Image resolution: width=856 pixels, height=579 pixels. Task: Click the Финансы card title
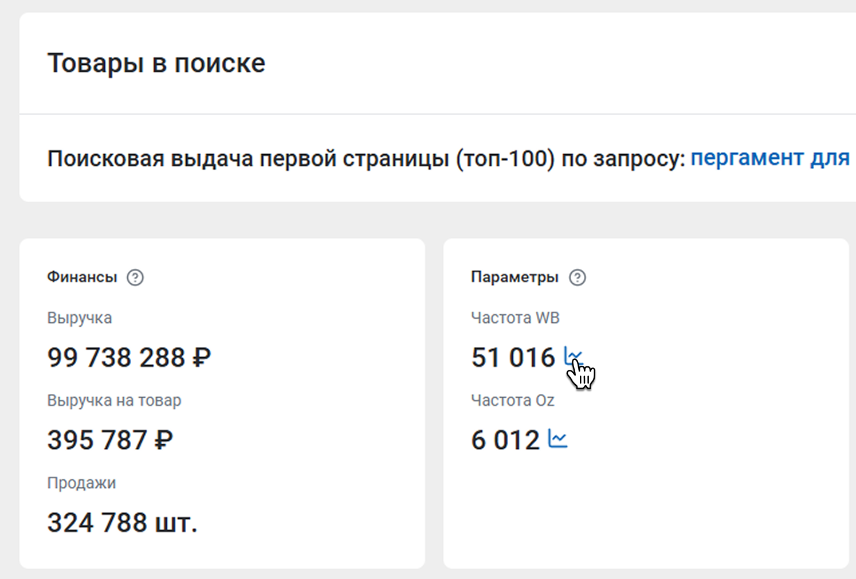coord(82,277)
